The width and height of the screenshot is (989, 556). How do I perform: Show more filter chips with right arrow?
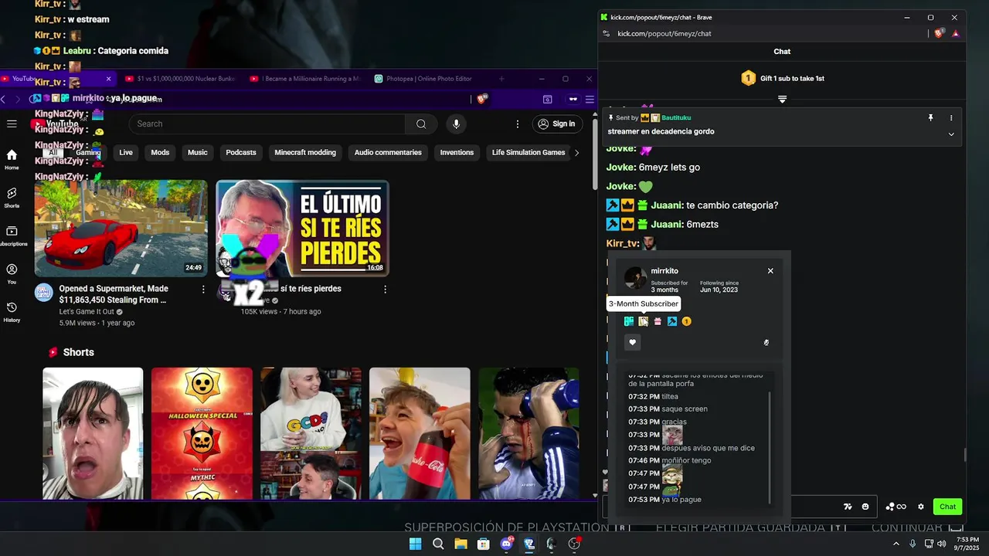[x=576, y=152]
